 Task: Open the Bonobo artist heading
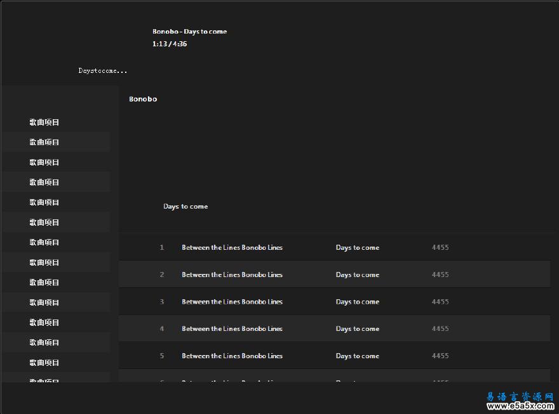pyautogui.click(x=143, y=99)
